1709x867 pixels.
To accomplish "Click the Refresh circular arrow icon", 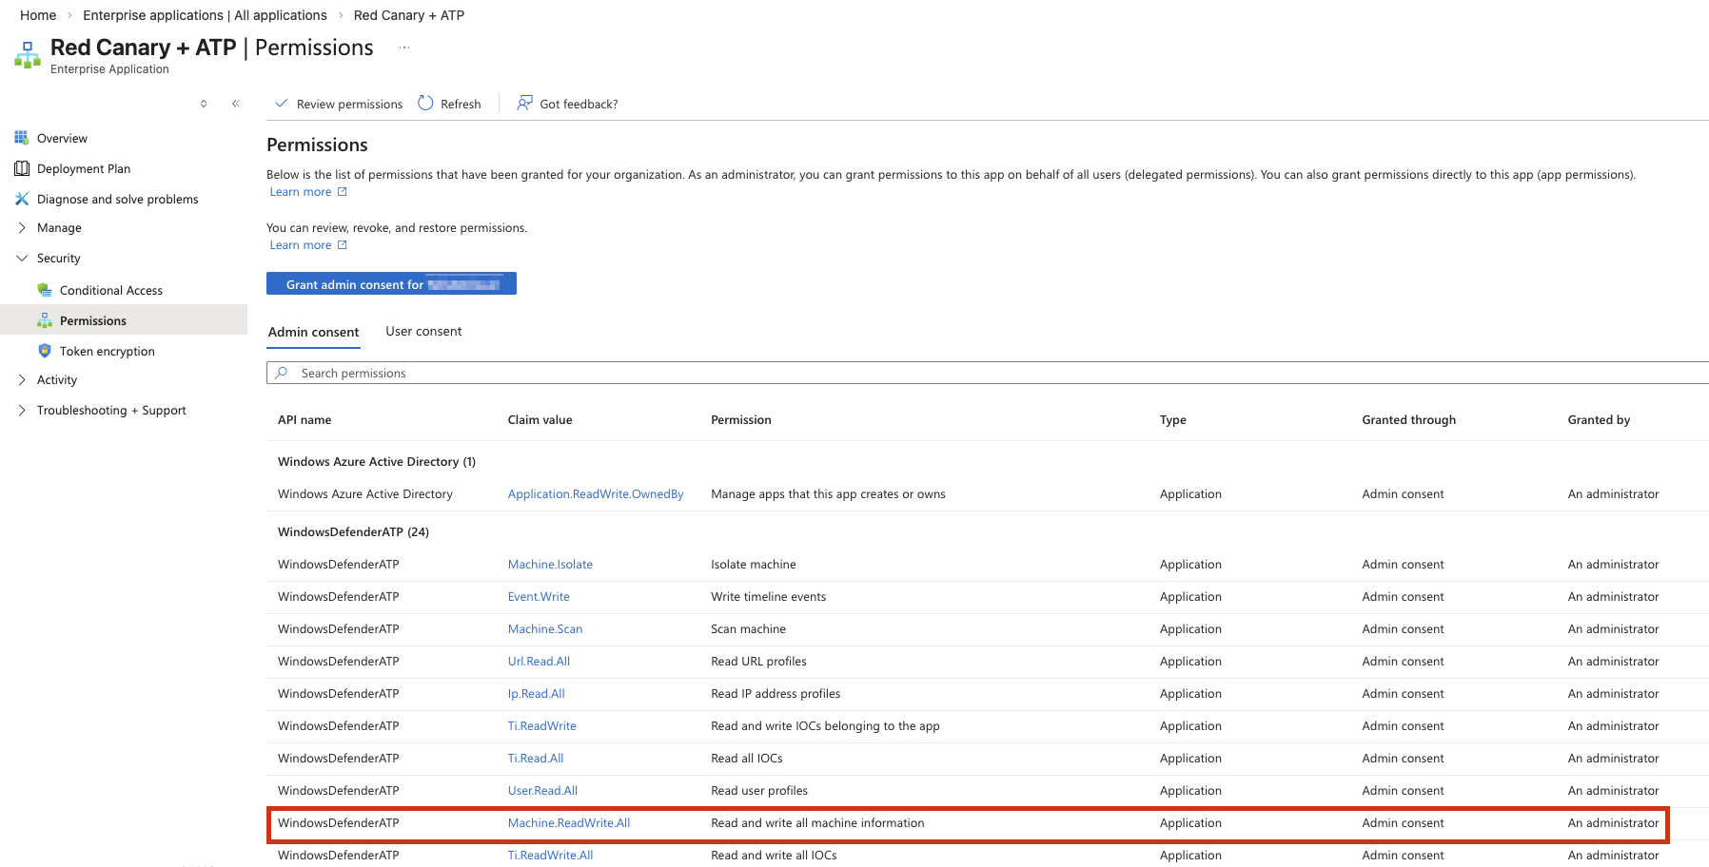I will [x=425, y=103].
